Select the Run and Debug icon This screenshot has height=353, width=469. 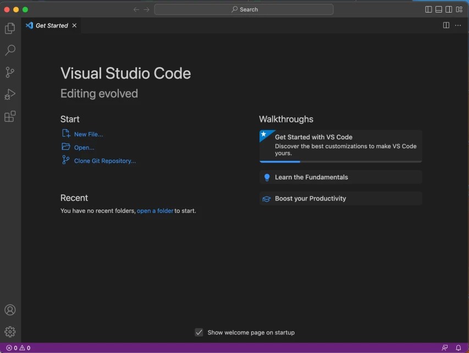[10, 94]
